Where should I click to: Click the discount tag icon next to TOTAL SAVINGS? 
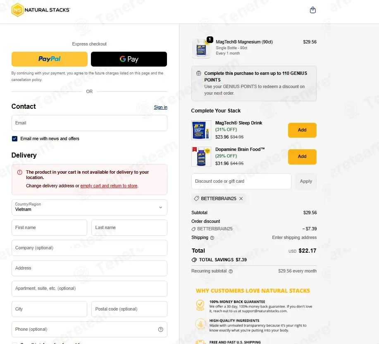194,260
